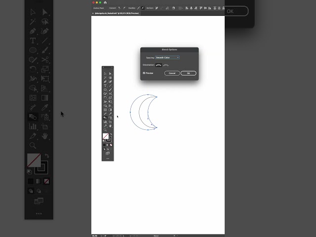Set Draw Behind mode in the small Tools panel
This screenshot has width=316, height=237.
point(108,149)
